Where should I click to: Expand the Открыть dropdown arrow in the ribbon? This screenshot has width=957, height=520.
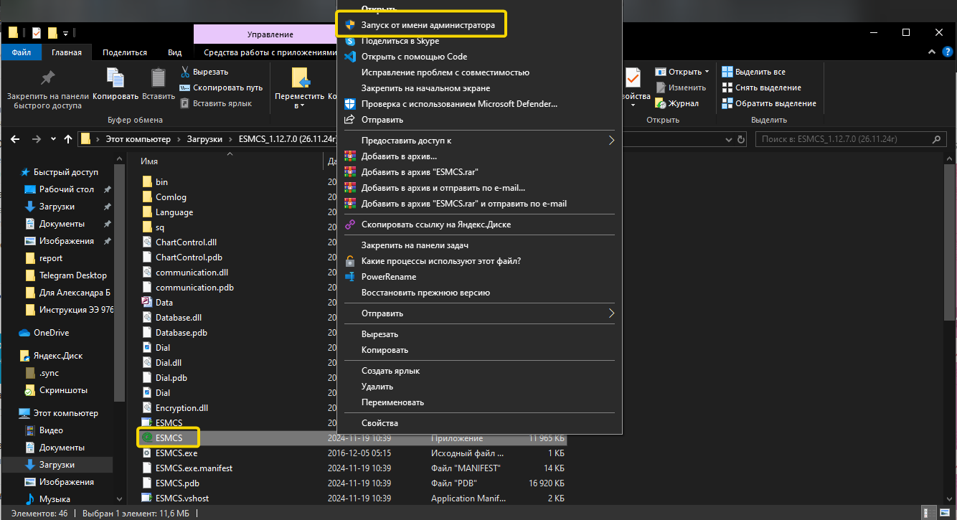coord(707,72)
